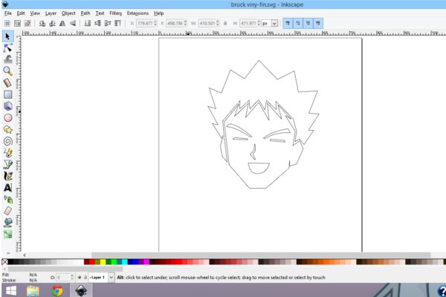Raise selection to top
This screenshot has width=446, height=297.
117,23
